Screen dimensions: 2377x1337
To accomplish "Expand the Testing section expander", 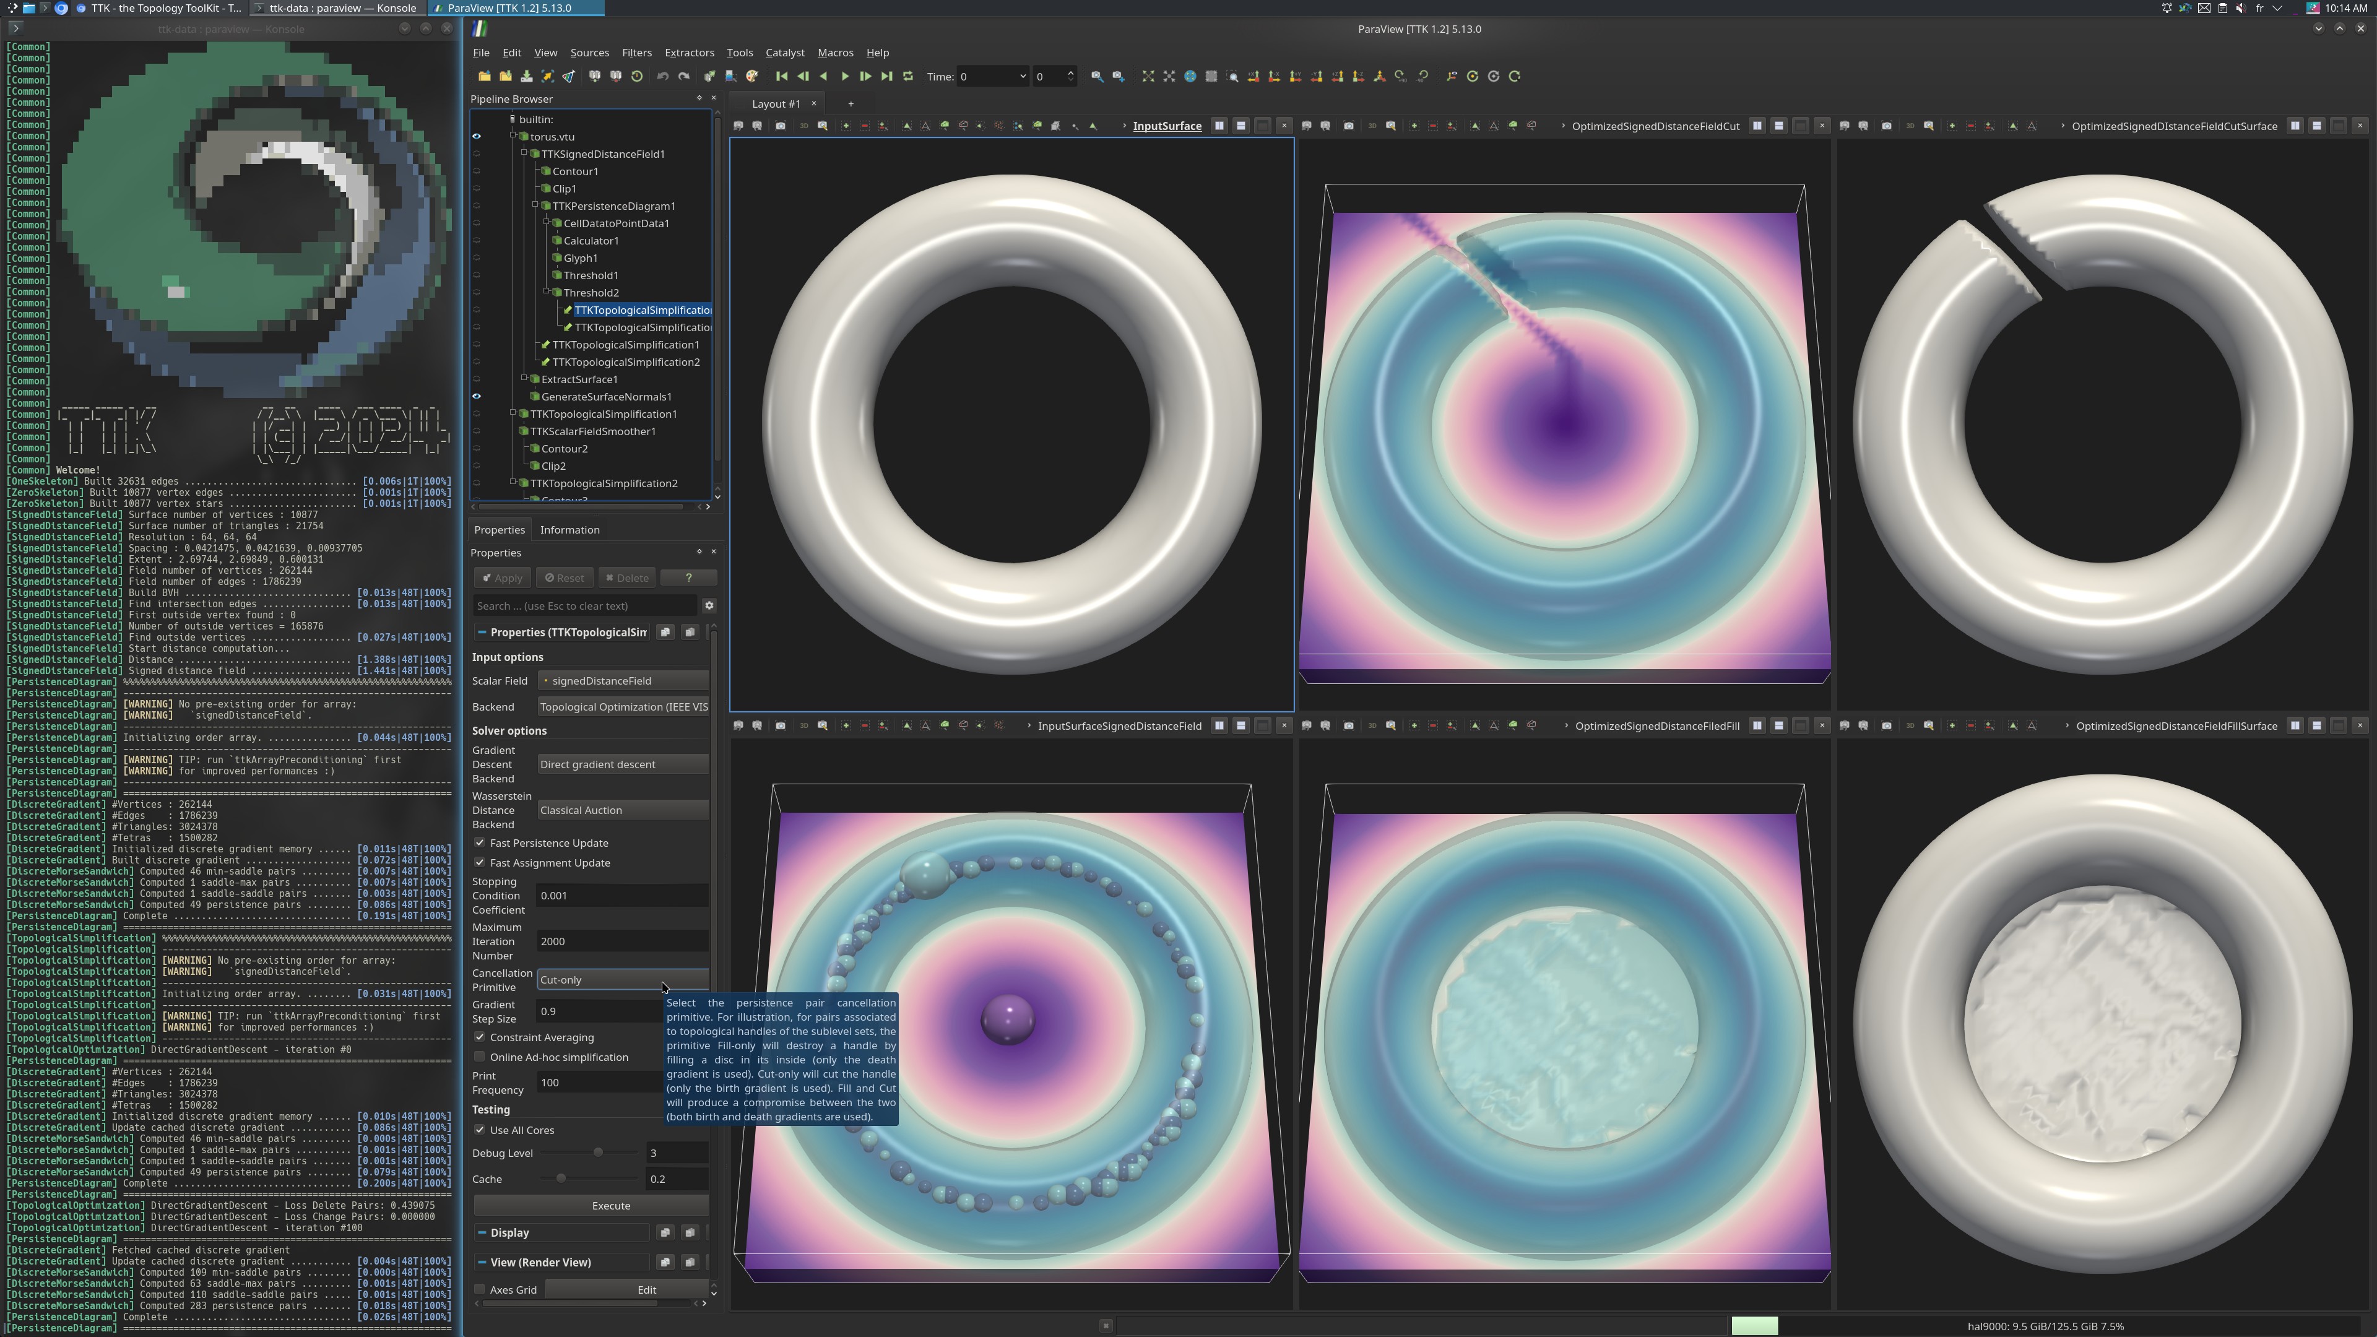I will pyautogui.click(x=490, y=1109).
